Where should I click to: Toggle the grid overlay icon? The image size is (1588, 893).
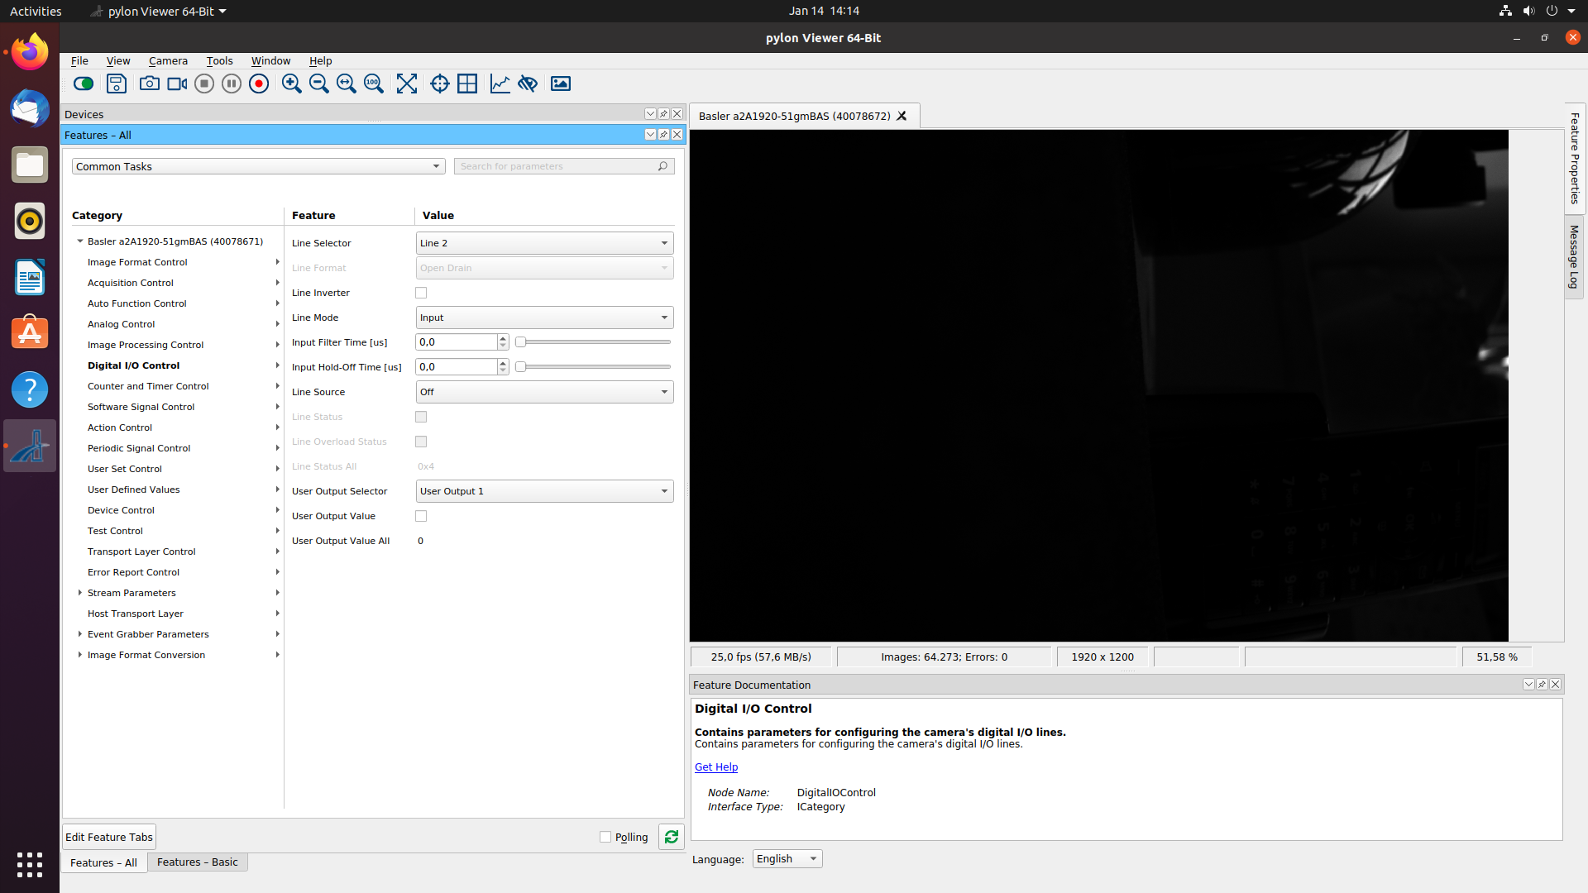pos(467,84)
